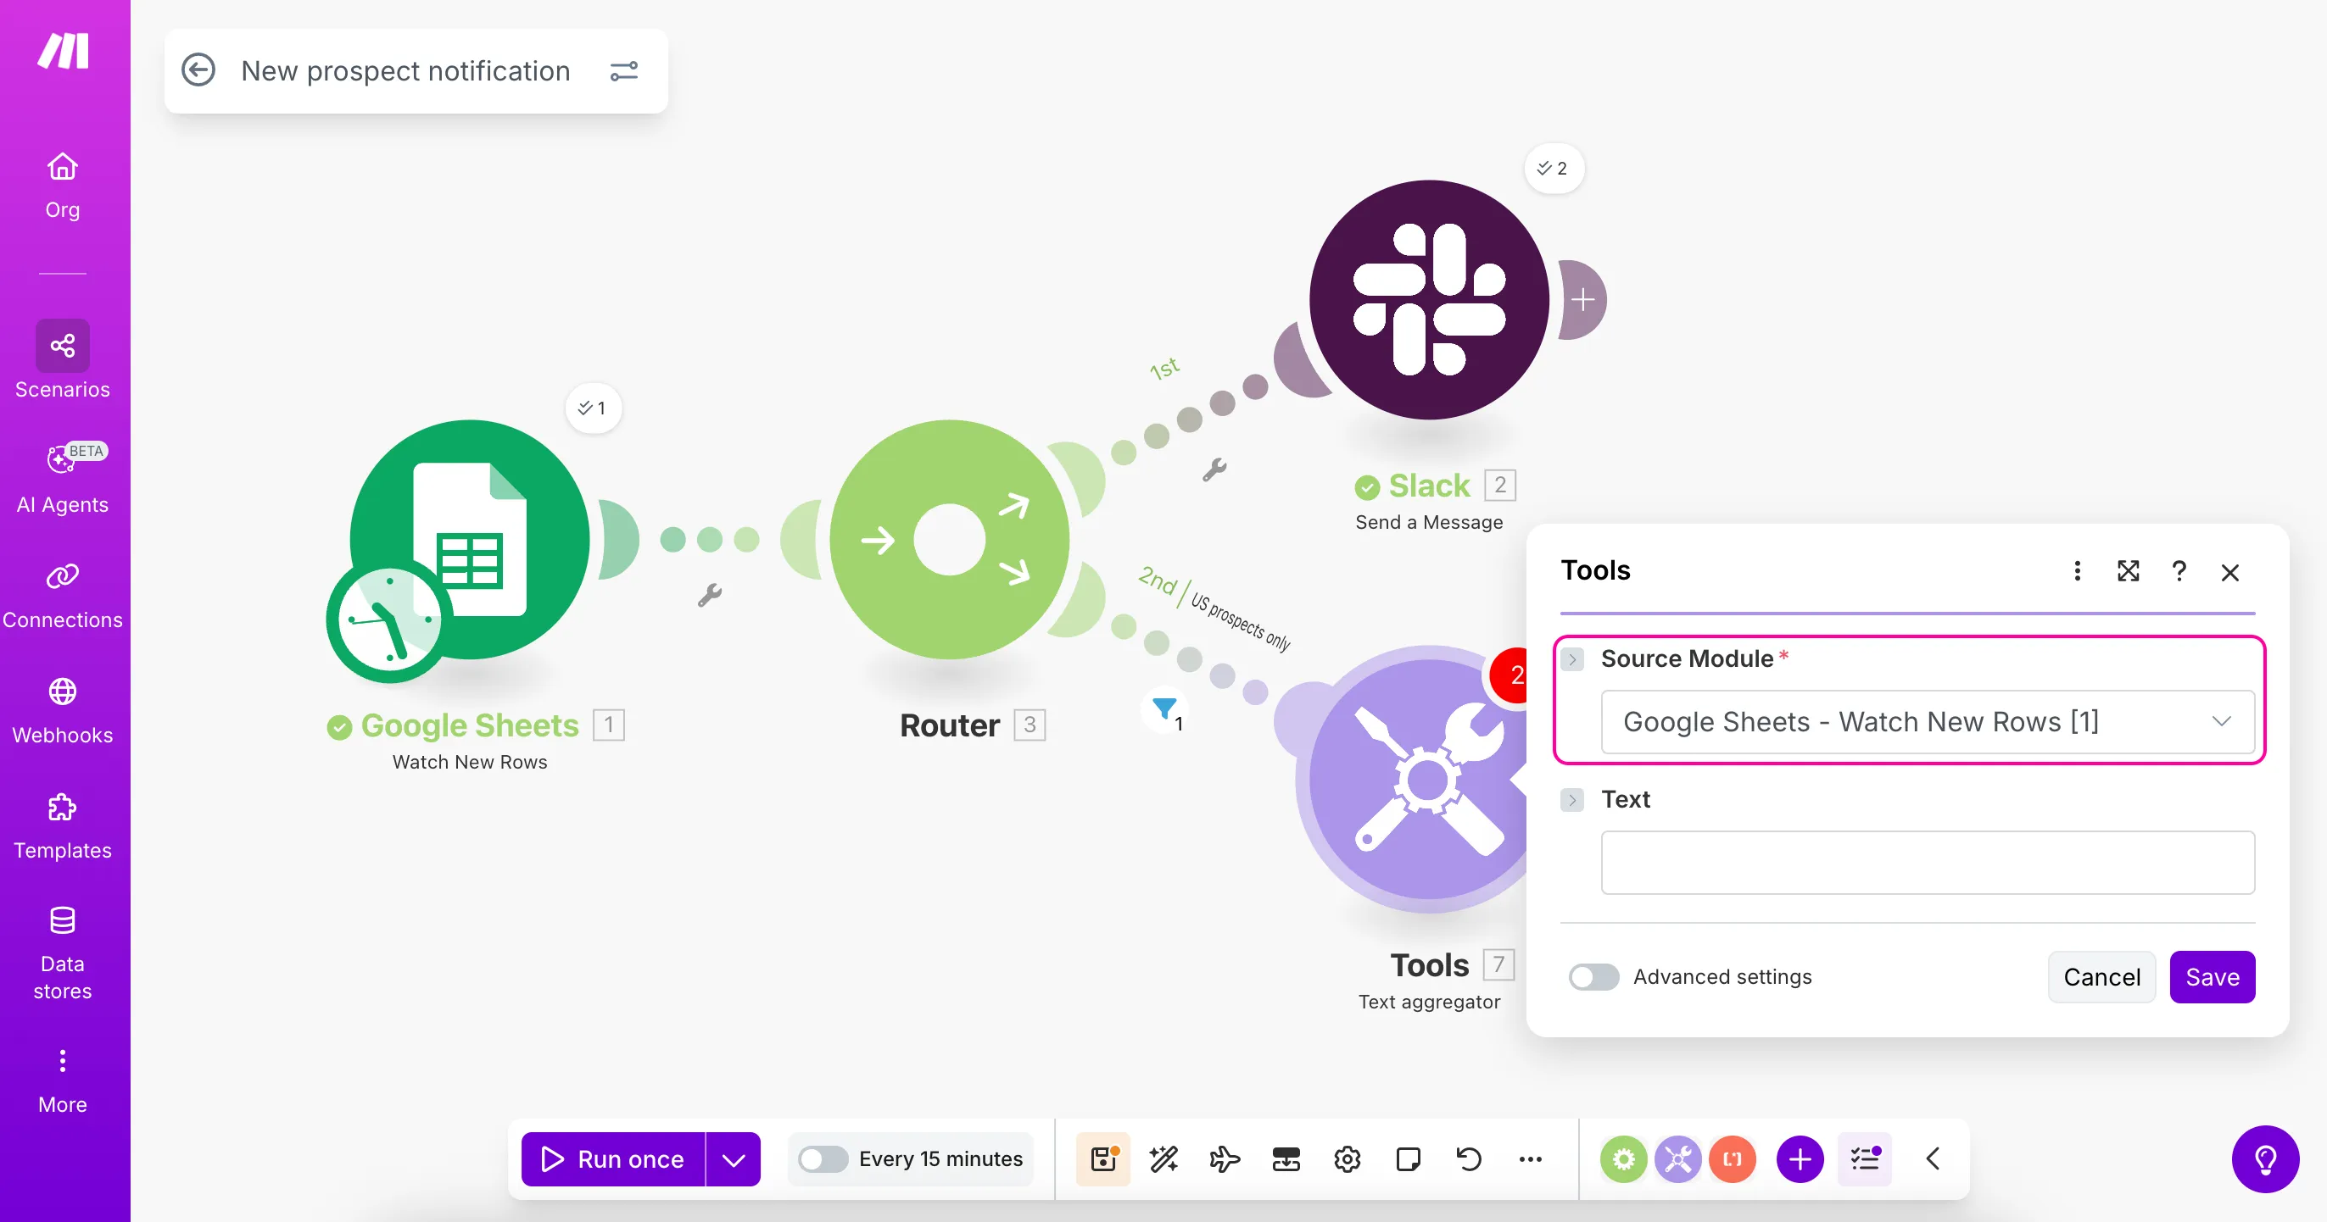Open Tools panel three-dot menu

[x=2078, y=570]
